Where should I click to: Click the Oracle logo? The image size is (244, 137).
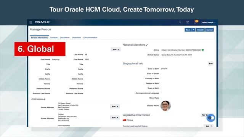[42, 22]
